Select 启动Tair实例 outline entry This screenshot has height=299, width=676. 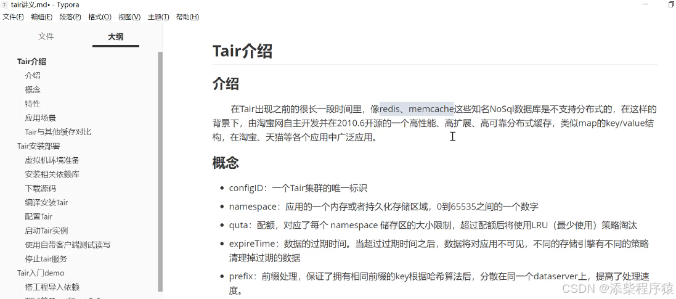click(47, 231)
